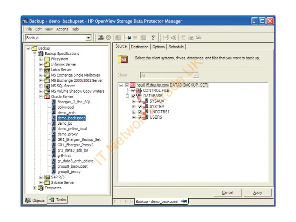Expand the Templates node

tap(34, 188)
